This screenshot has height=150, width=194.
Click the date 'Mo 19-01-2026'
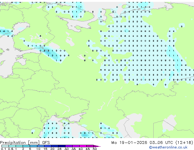coord(129,143)
